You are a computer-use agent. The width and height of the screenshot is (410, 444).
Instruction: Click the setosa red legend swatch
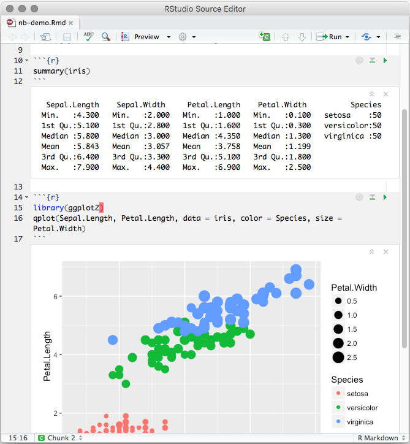pos(338,393)
